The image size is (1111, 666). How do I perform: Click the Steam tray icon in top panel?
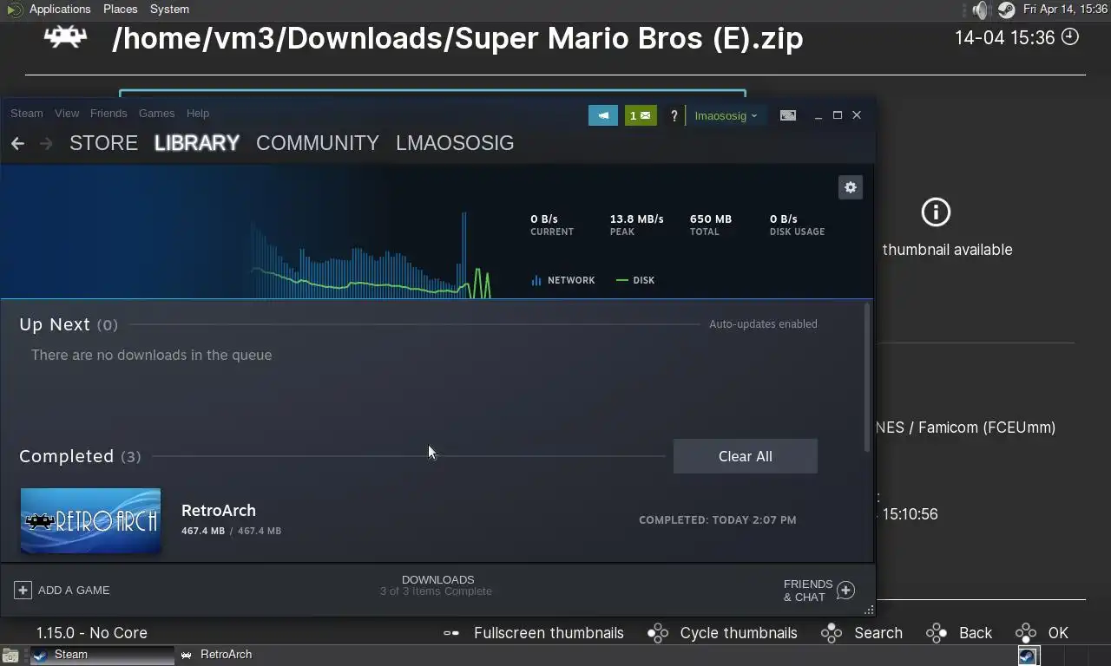point(1006,10)
